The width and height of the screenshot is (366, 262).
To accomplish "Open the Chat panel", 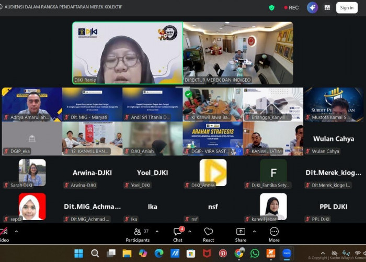I will [178, 235].
